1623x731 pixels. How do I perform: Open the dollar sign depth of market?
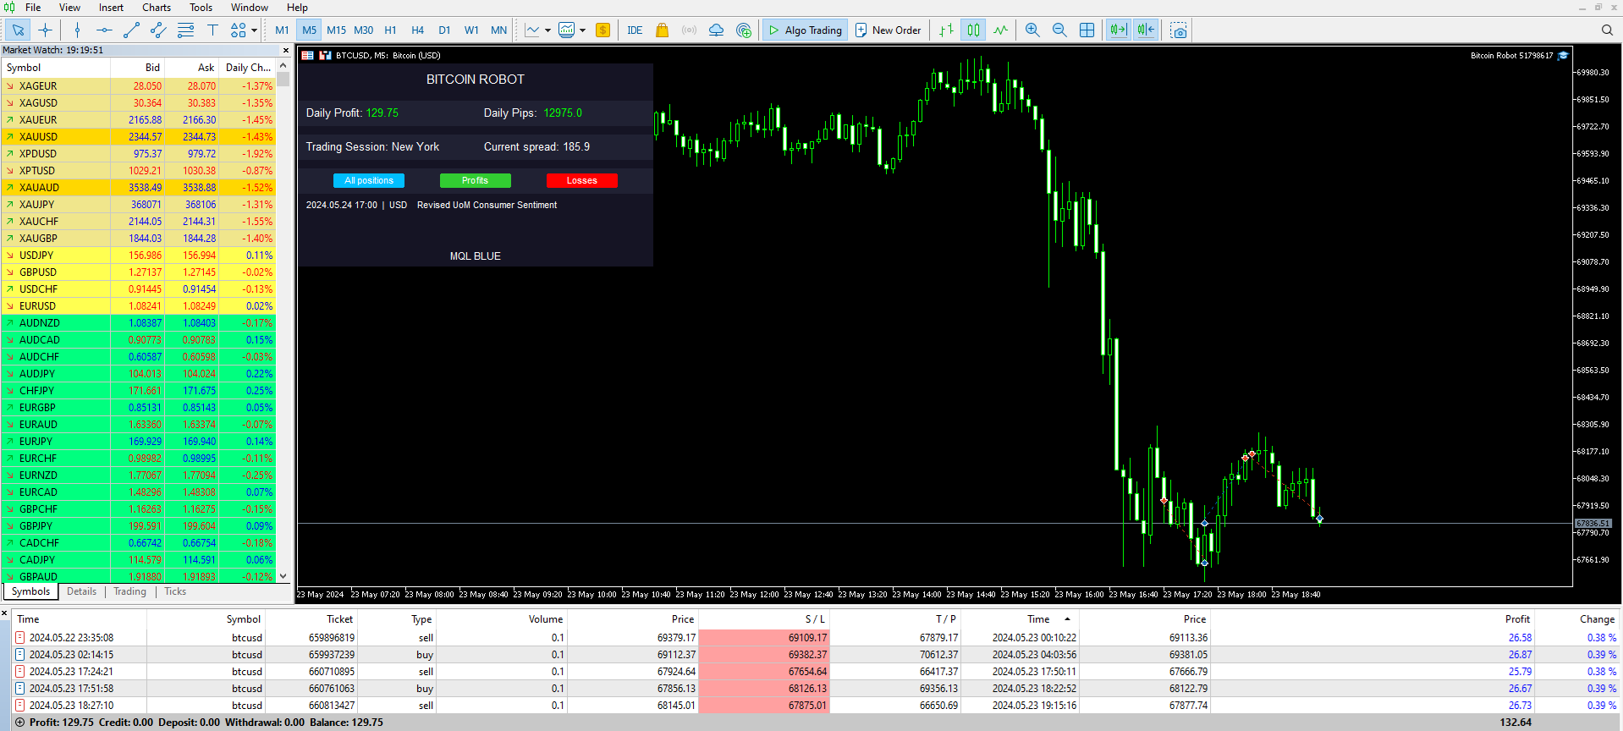(x=602, y=30)
